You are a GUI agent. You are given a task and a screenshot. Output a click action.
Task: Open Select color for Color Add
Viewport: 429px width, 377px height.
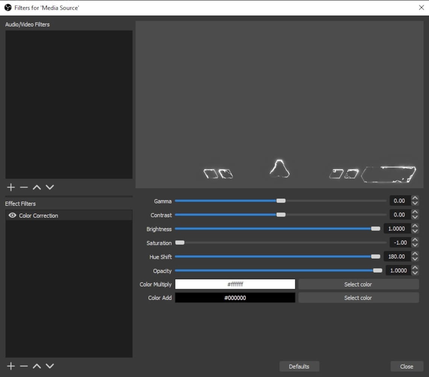358,298
